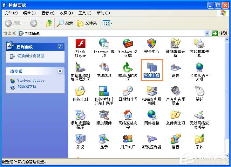
Task: Collapse the 控制面板 sidebar panel
Action: [x=60, y=47]
